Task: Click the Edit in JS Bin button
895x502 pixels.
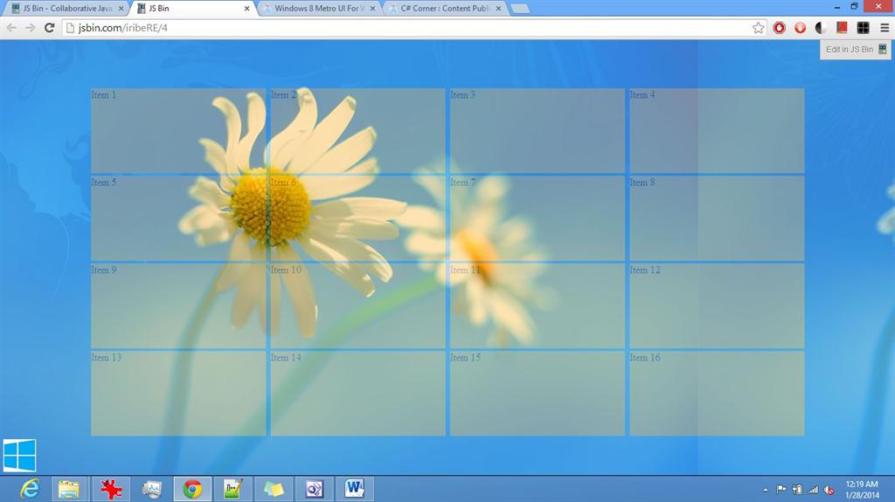Action: click(x=856, y=49)
